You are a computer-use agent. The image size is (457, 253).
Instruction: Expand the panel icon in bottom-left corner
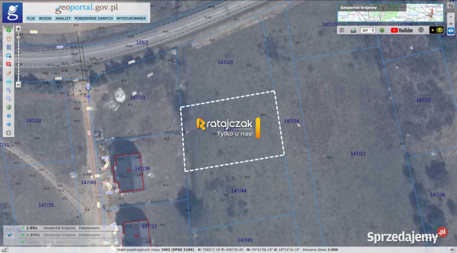tap(4, 250)
